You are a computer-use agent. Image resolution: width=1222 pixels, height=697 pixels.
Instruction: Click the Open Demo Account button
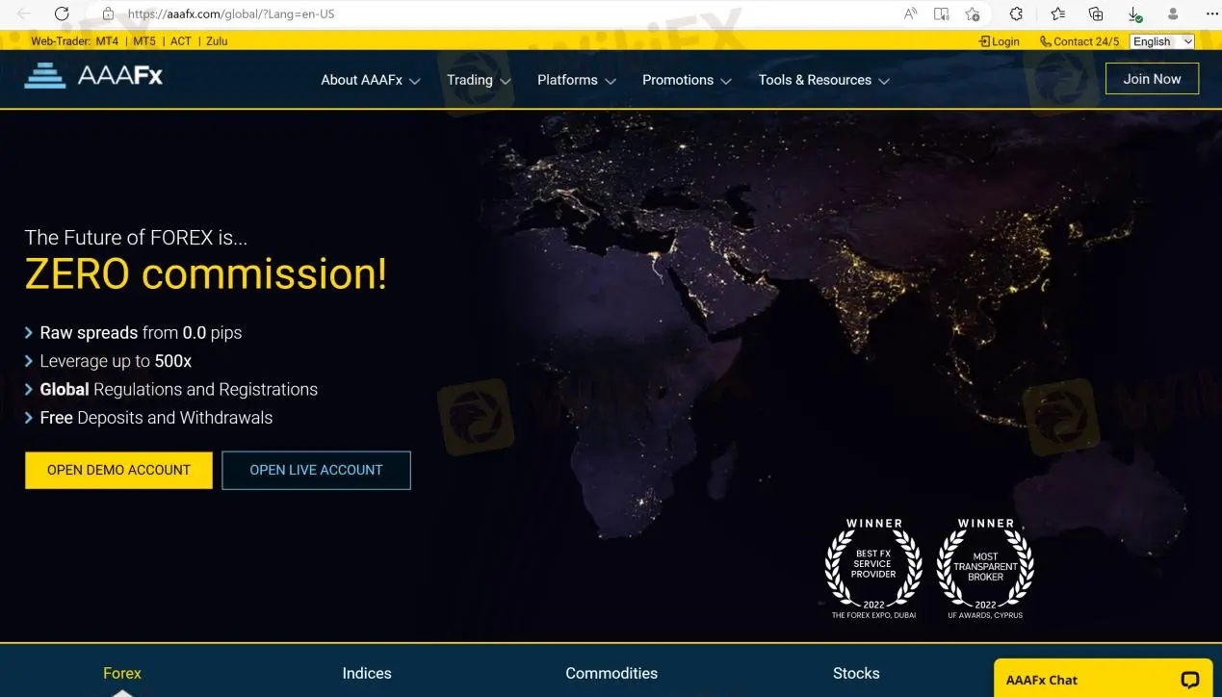[x=118, y=470]
